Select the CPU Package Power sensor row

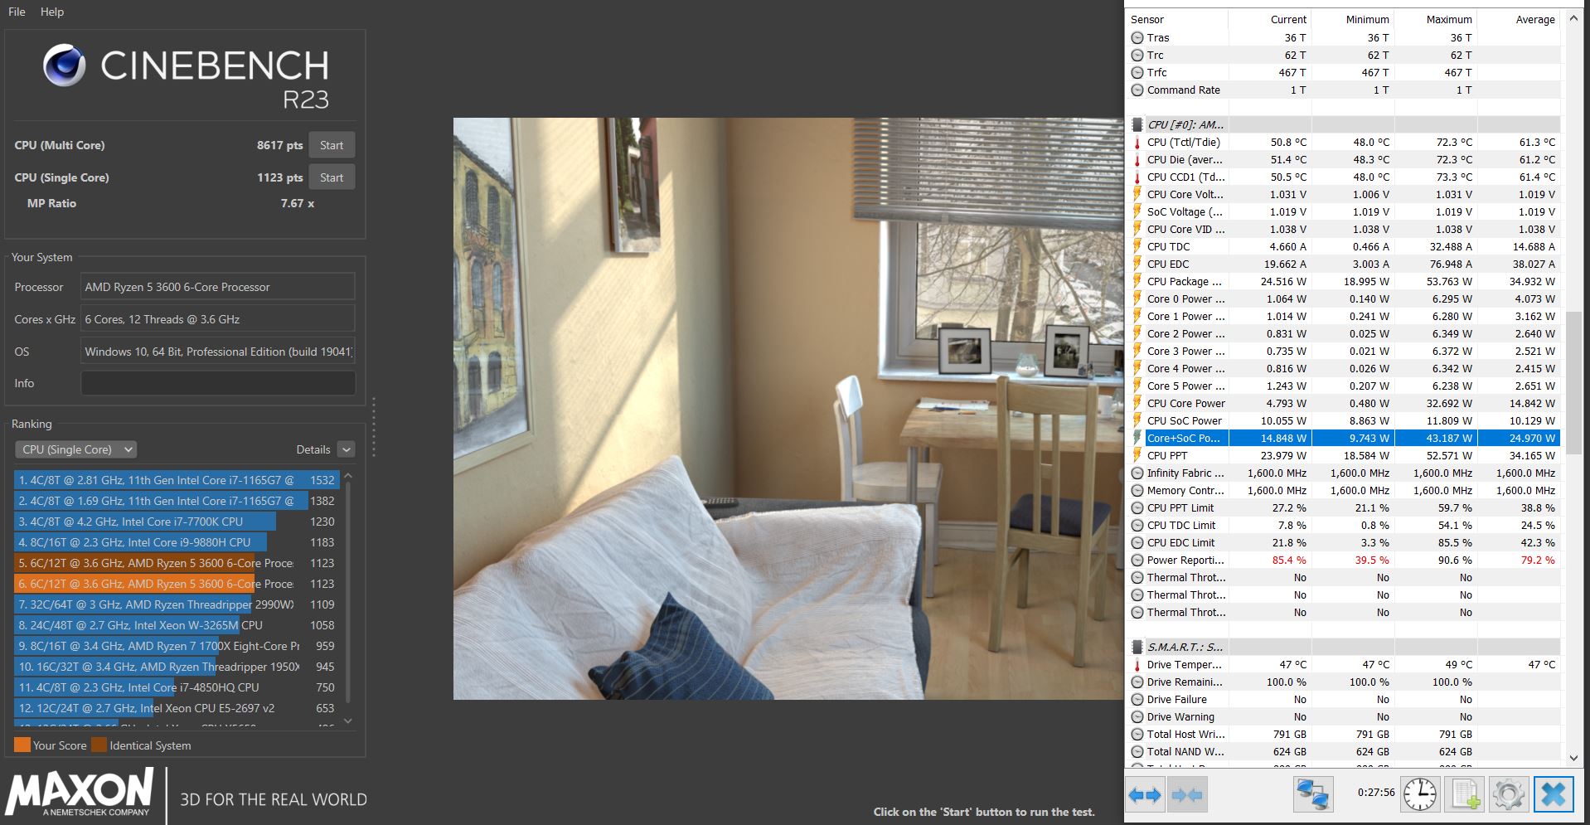pyautogui.click(x=1343, y=281)
